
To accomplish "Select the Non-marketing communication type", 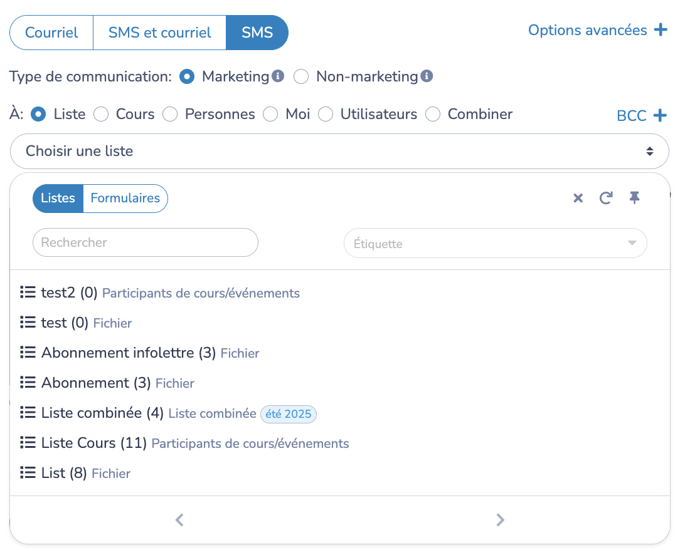I will coord(301,77).
